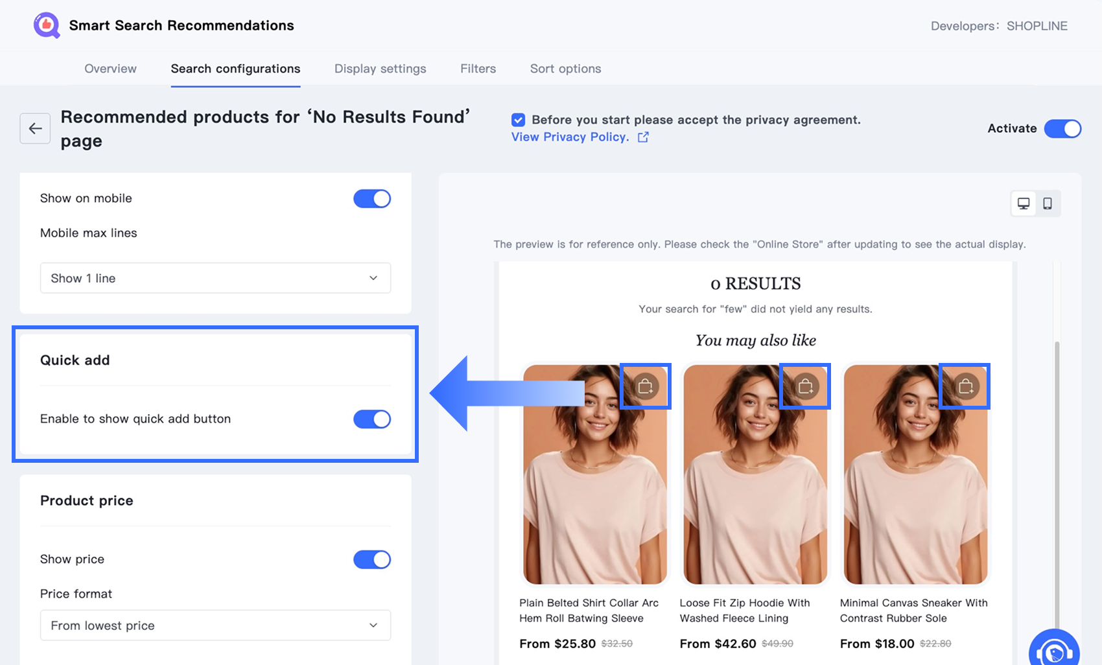Click quick add bag on Sneaker product
Image resolution: width=1102 pixels, height=665 pixels.
click(x=965, y=386)
